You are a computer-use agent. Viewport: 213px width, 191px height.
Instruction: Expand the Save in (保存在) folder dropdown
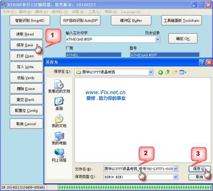[151, 72]
